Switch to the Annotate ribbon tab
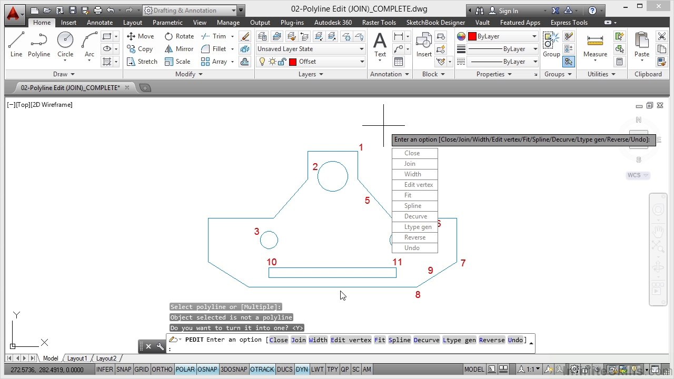Viewport: 674px width, 379px height. click(100, 23)
